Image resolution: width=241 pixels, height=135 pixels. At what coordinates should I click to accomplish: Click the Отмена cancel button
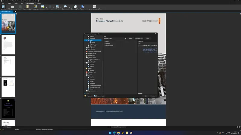click(153, 96)
